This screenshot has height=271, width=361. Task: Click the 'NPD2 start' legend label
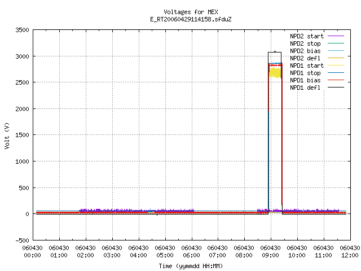click(x=307, y=36)
